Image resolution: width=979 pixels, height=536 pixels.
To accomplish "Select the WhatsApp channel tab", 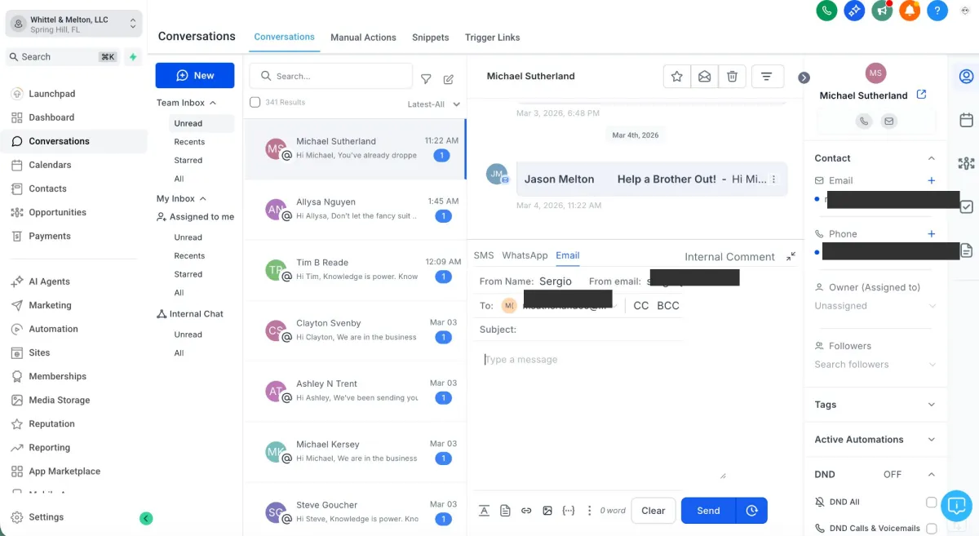I will click(x=525, y=255).
